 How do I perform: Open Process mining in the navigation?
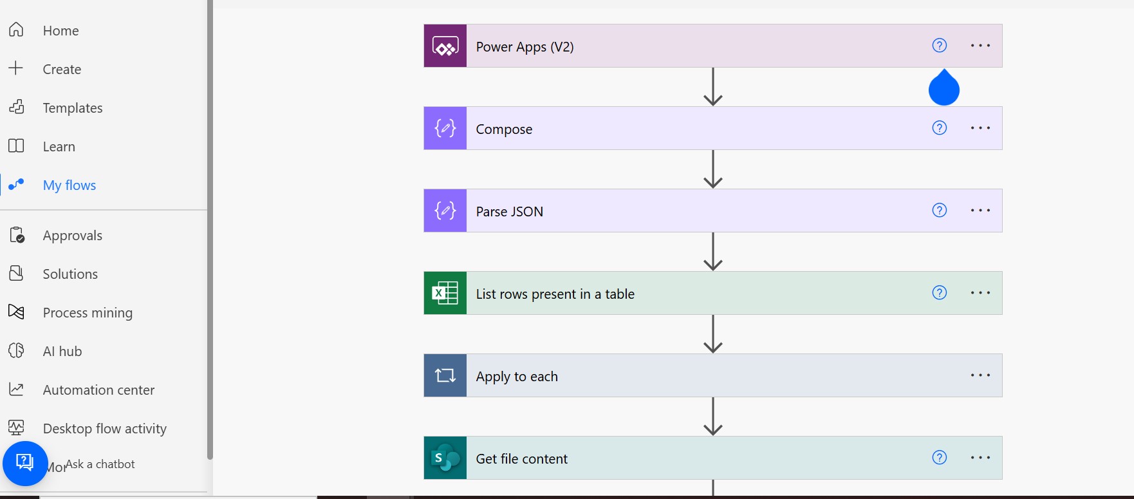pyautogui.click(x=88, y=313)
